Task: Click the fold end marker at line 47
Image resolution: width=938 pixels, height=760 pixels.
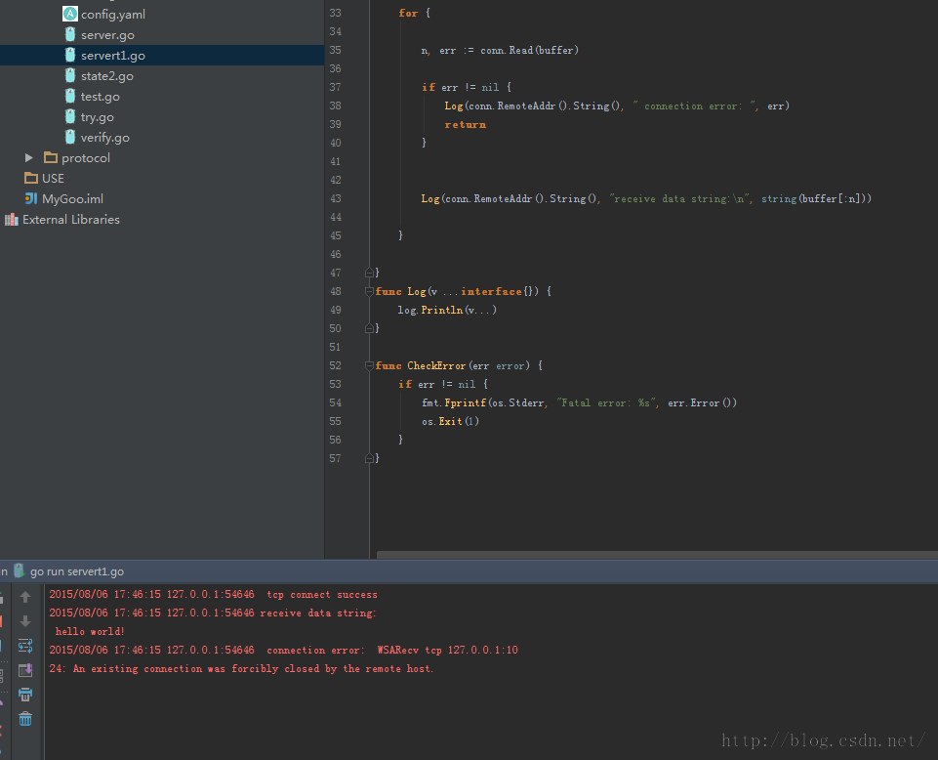Action: [369, 273]
